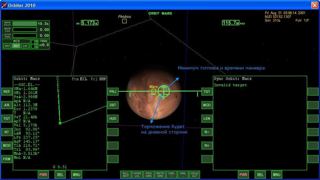Set RCS mode to LIN
This screenshot has height=180, width=320.
tap(25, 46)
